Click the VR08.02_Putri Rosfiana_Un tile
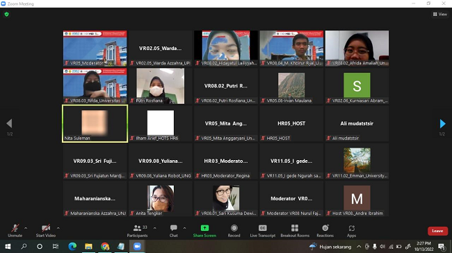The width and height of the screenshot is (452, 253). click(x=226, y=86)
